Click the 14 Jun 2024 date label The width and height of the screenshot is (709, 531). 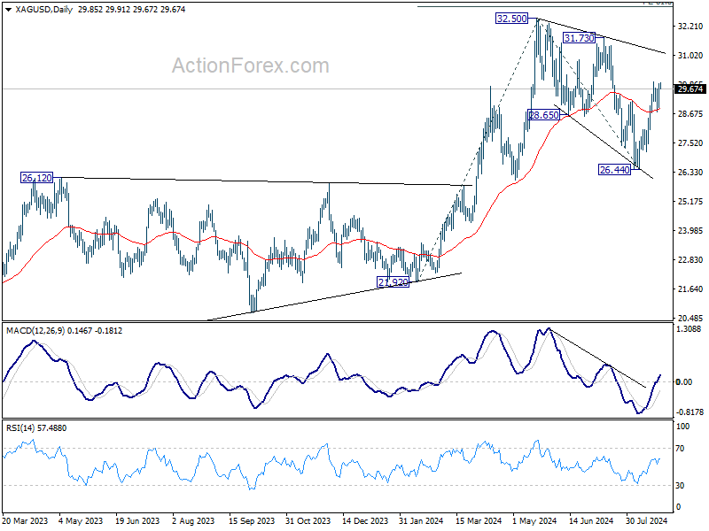591,520
